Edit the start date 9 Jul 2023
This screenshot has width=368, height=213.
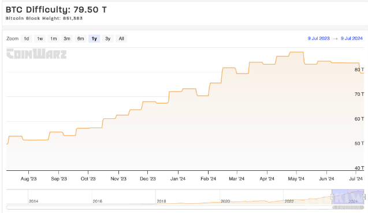click(x=318, y=39)
